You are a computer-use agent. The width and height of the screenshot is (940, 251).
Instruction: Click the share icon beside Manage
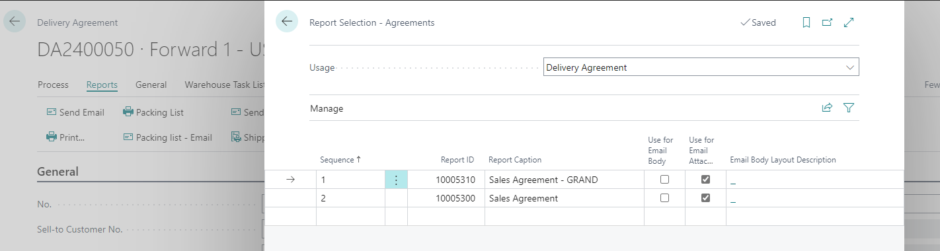827,108
